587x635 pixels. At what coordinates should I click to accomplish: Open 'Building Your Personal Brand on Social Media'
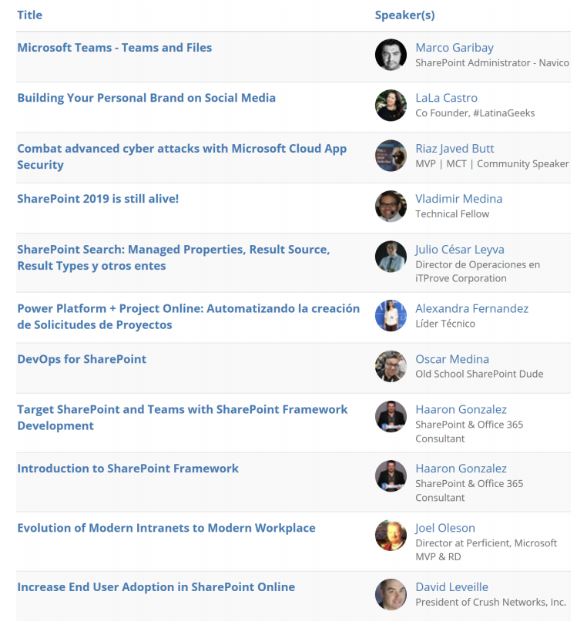coord(146,98)
